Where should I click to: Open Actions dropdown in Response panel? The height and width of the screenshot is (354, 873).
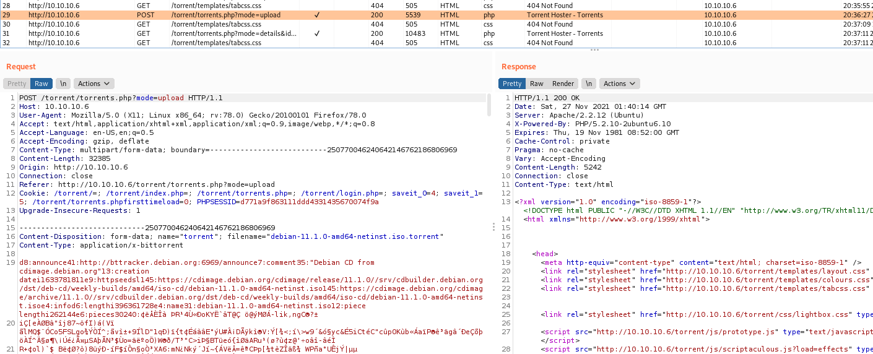click(620, 84)
